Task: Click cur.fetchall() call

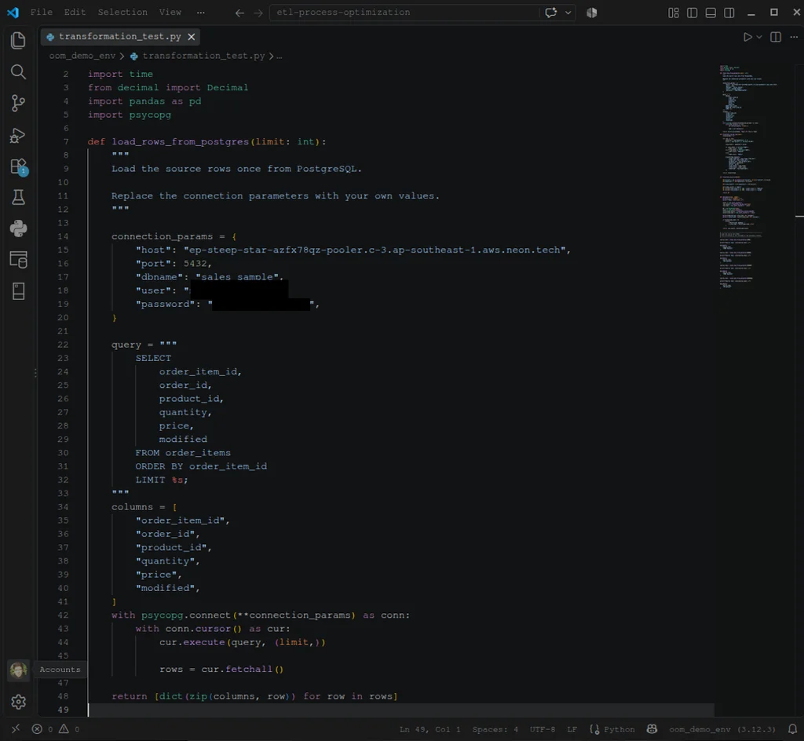Action: tap(242, 670)
